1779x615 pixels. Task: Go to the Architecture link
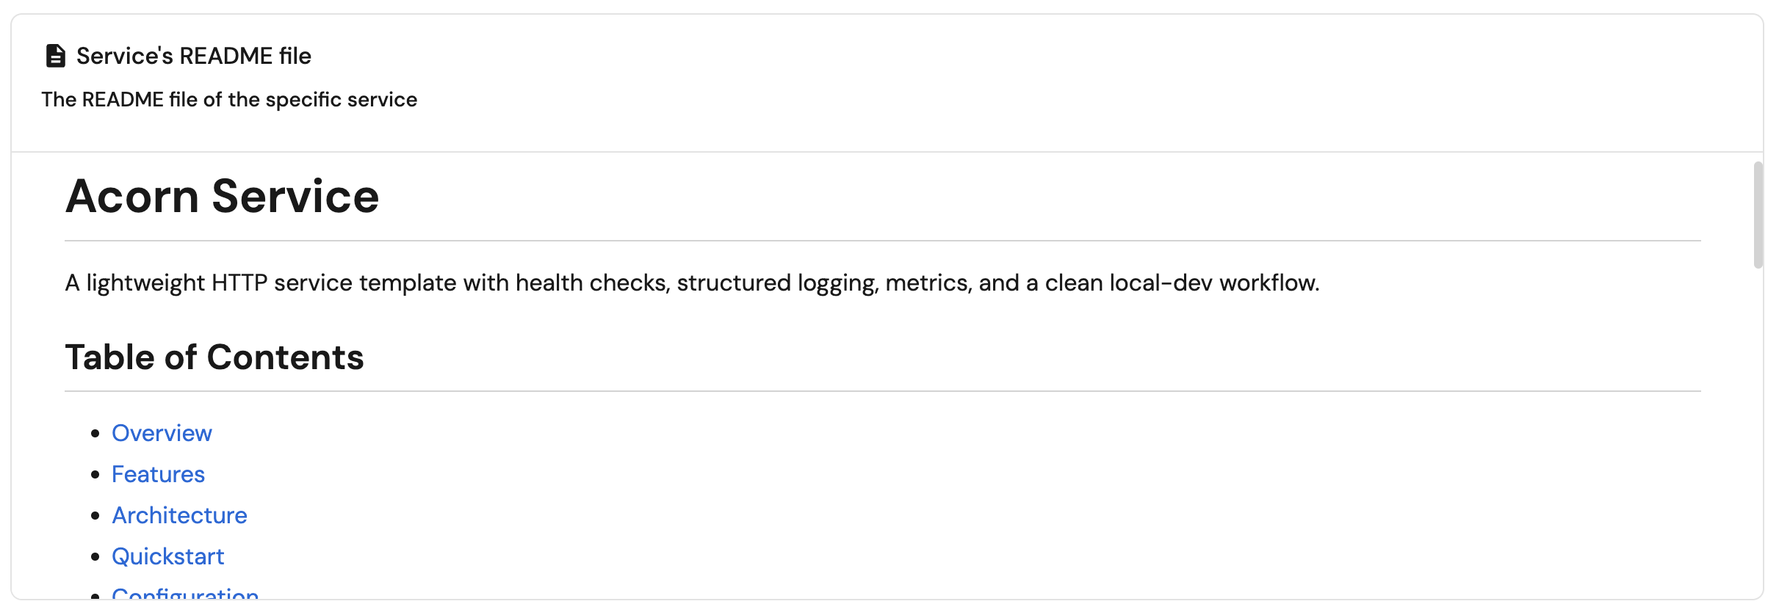pyautogui.click(x=179, y=515)
